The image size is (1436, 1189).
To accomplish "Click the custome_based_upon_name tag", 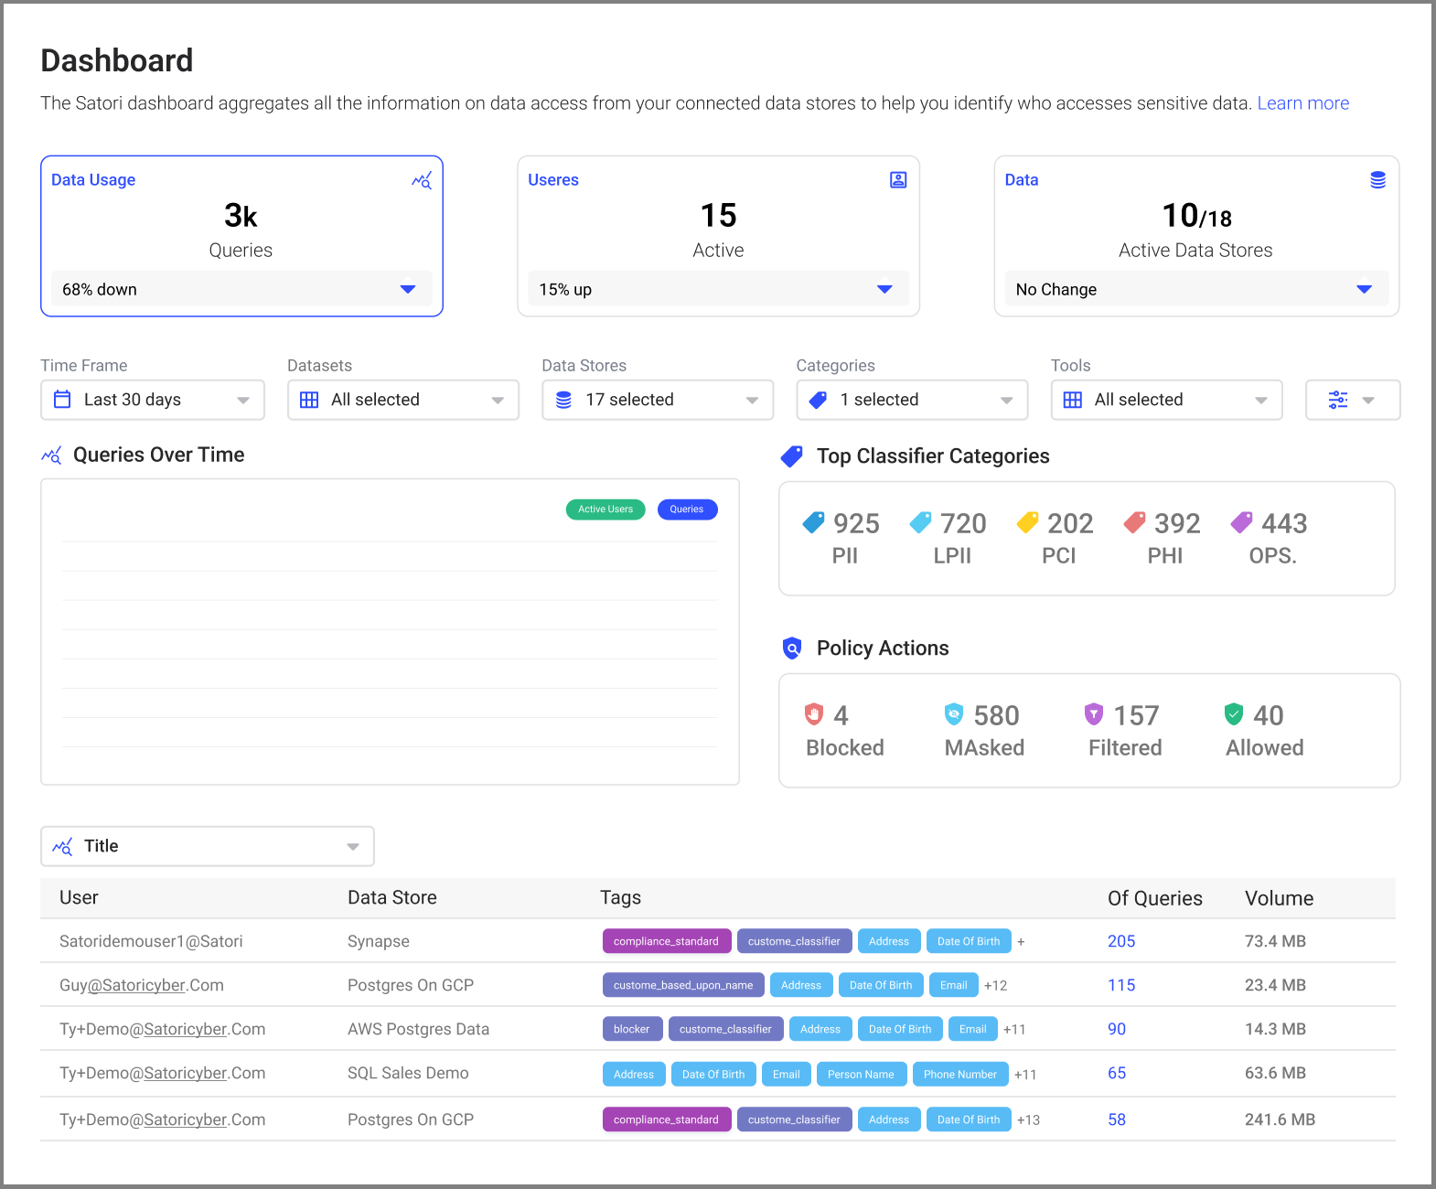I will pyautogui.click(x=683, y=985).
